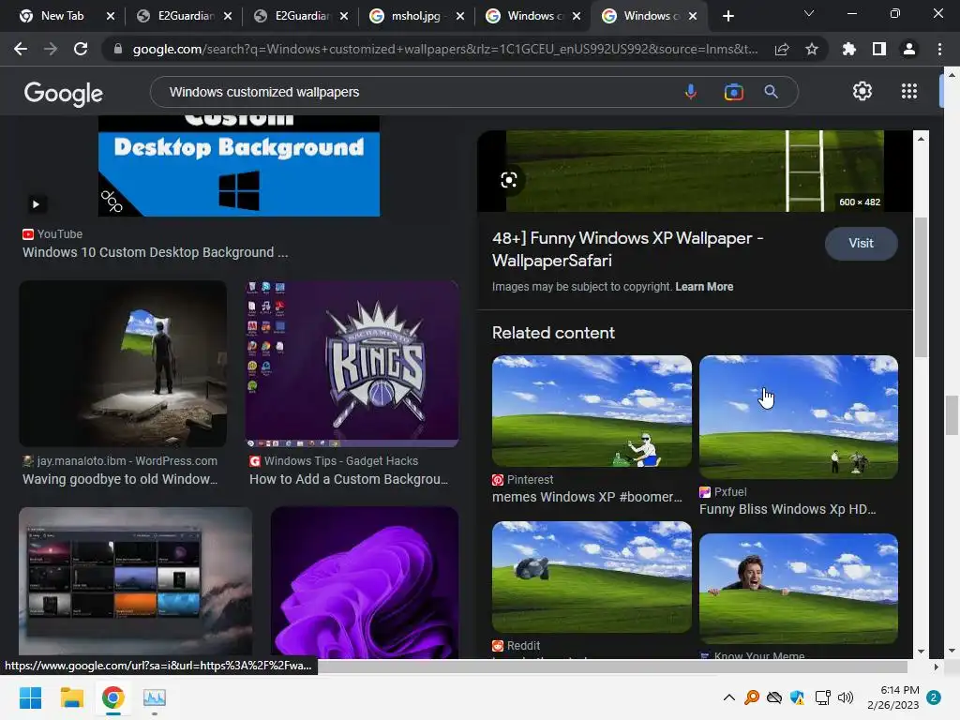Click the preview panel vertical scrollbar thumb
The height and width of the screenshot is (720, 960).
click(921, 287)
